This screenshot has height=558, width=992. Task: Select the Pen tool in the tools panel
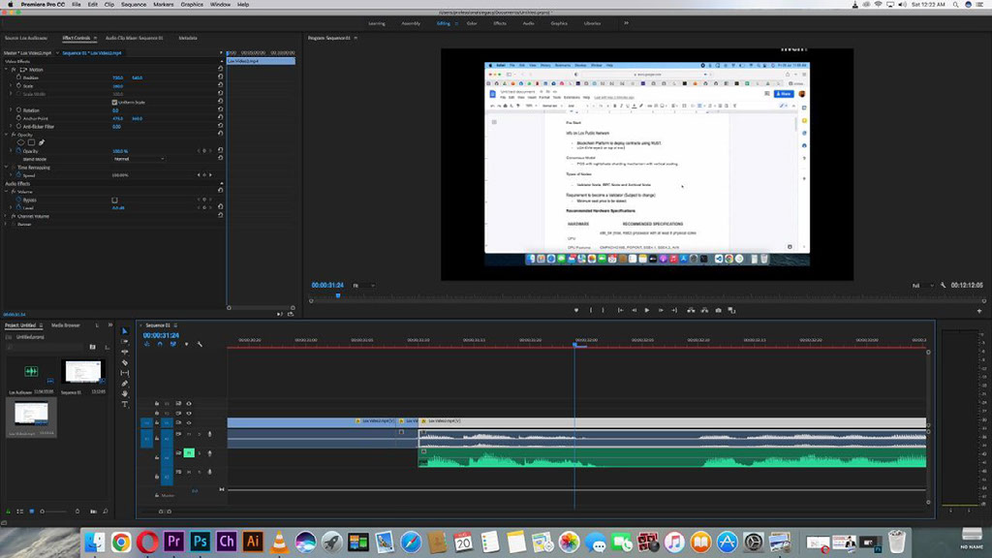tap(125, 384)
